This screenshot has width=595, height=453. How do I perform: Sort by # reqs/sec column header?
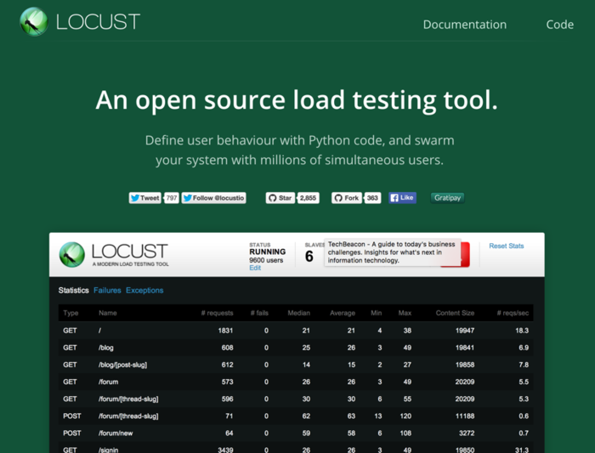(513, 313)
